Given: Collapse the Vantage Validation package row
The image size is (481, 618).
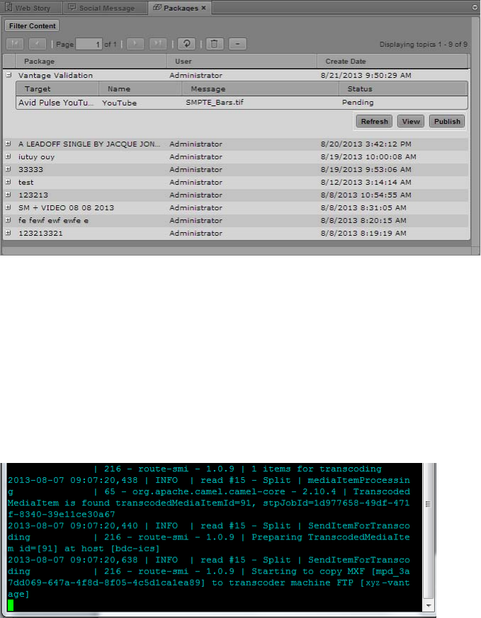Looking at the screenshot, I should point(9,75).
